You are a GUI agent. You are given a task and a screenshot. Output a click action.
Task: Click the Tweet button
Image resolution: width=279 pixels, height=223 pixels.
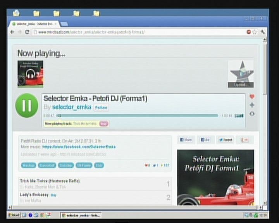pyautogui.click(x=226, y=140)
